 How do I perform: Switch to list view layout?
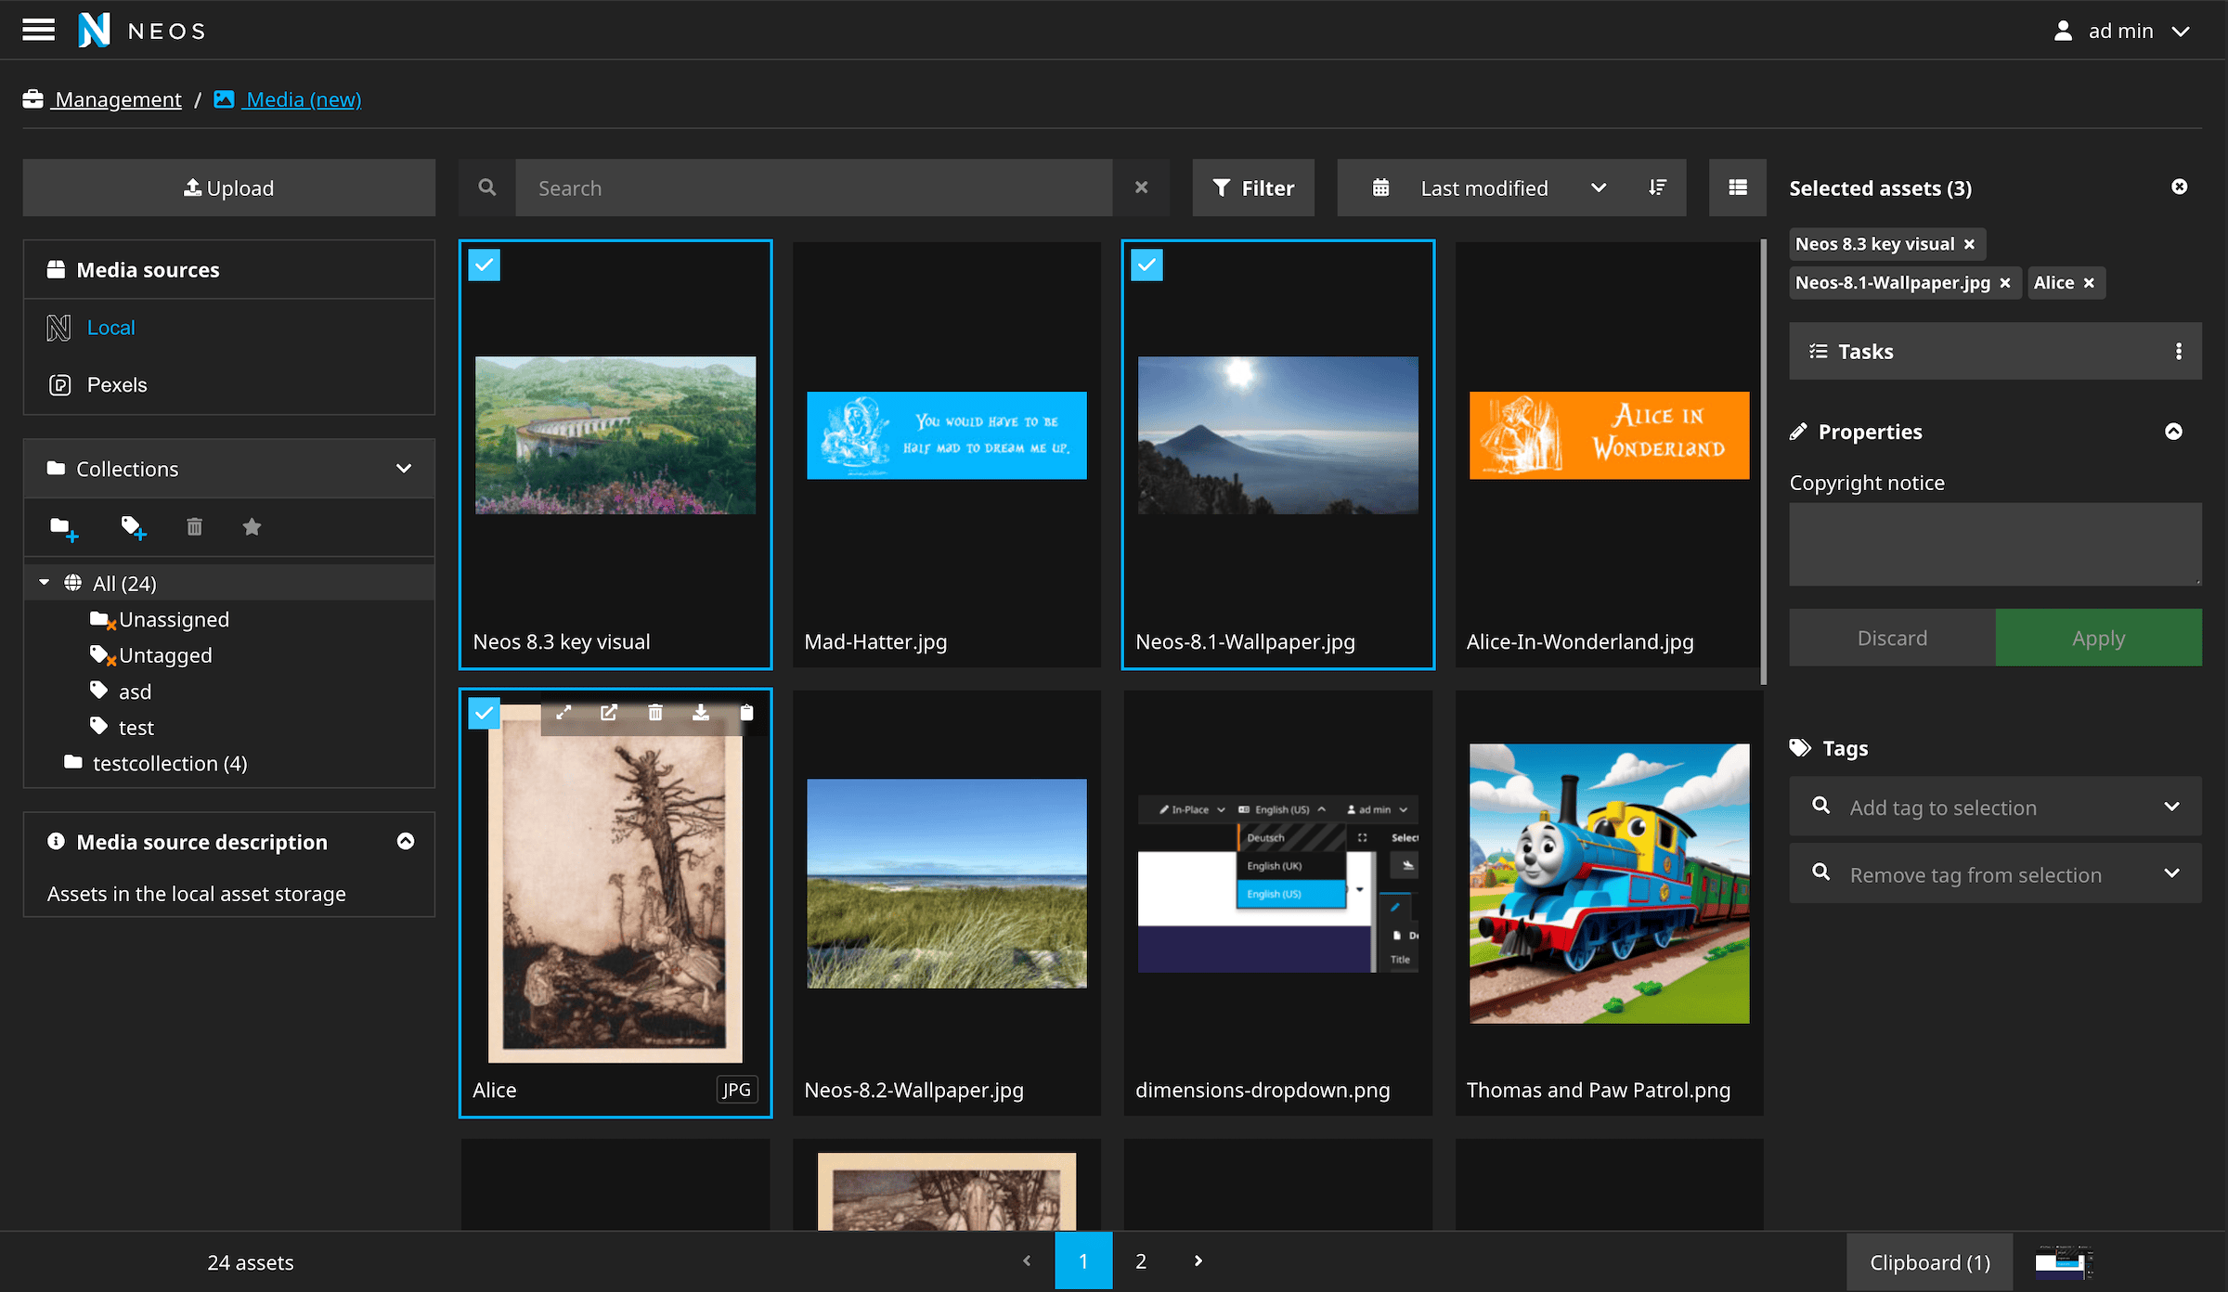(x=1737, y=187)
